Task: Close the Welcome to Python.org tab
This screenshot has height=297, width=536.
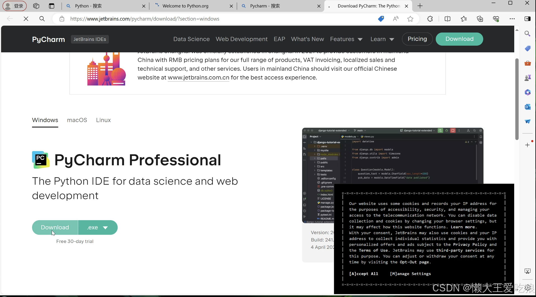Action: point(231,6)
